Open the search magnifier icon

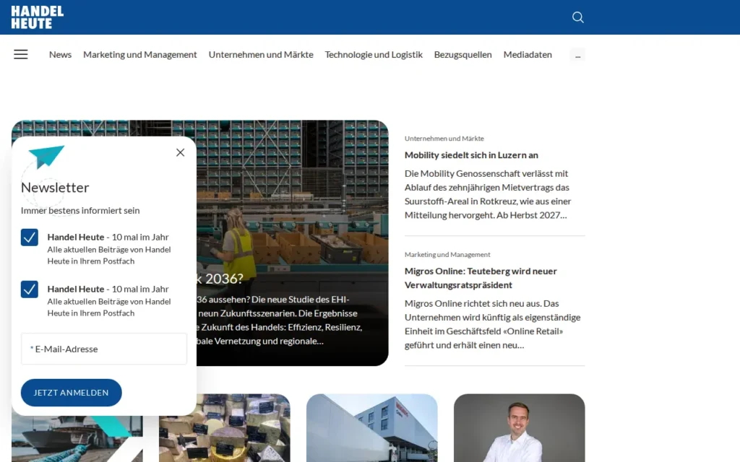(577, 17)
